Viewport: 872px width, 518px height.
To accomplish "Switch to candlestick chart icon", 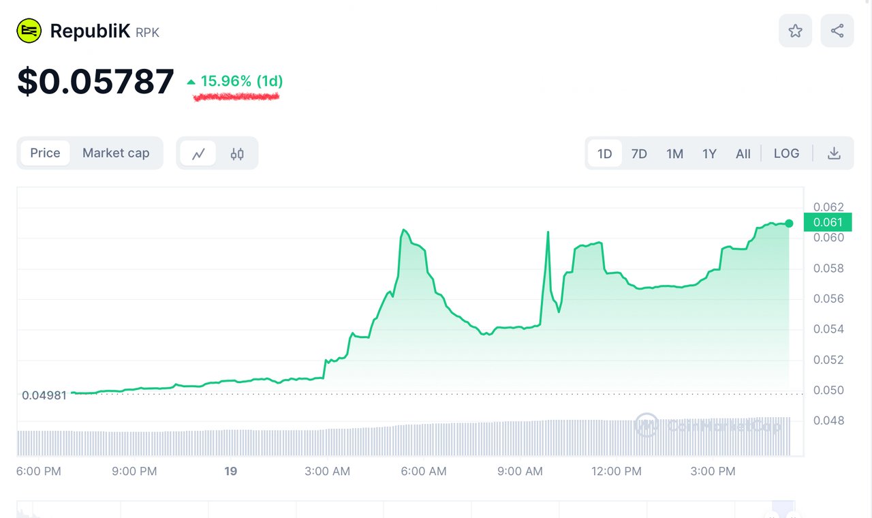I will click(237, 153).
